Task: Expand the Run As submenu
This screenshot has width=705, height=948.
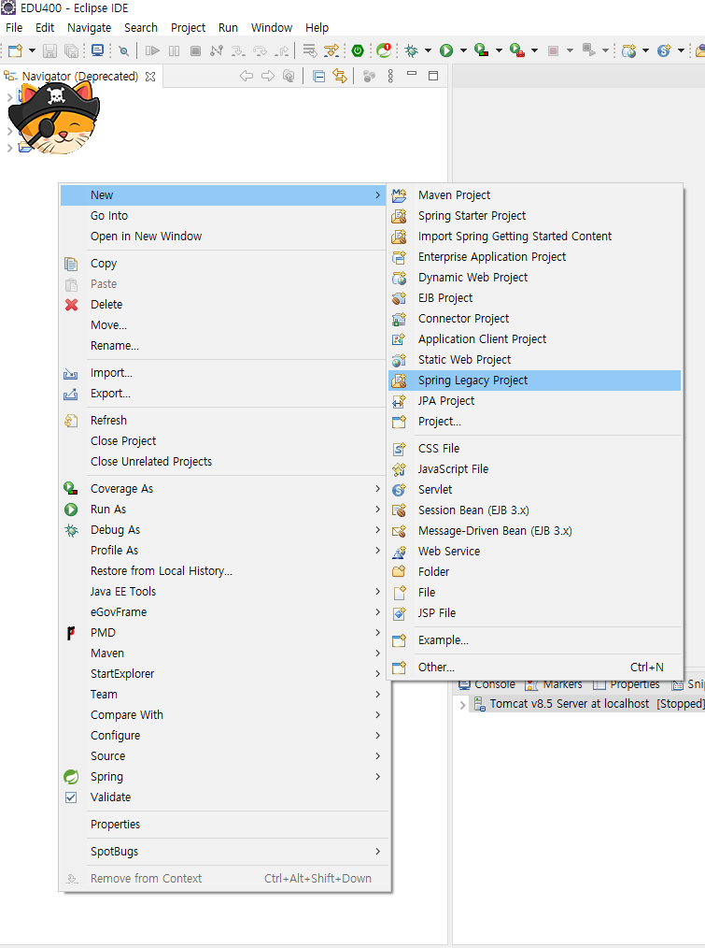Action: (x=223, y=510)
